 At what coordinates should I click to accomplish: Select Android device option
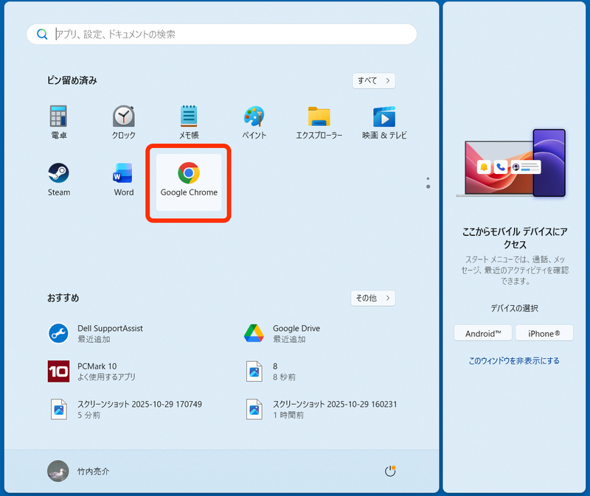click(483, 333)
